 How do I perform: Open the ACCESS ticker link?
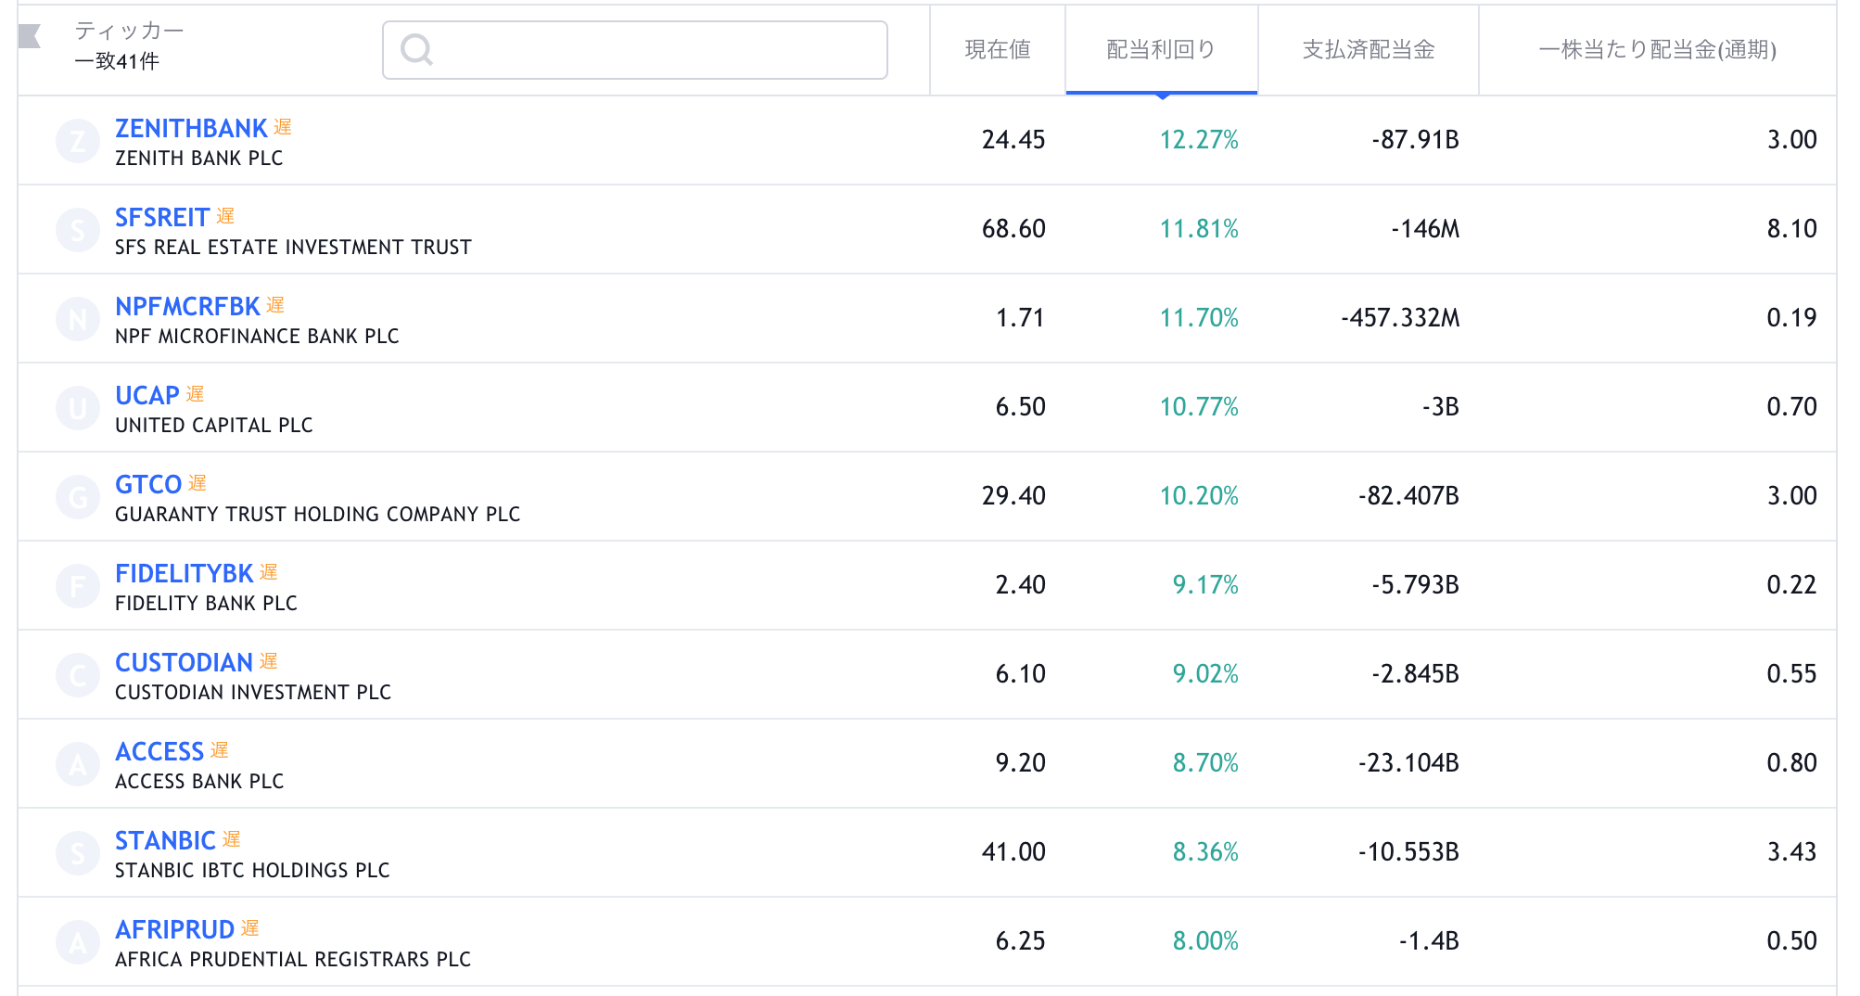tap(159, 751)
